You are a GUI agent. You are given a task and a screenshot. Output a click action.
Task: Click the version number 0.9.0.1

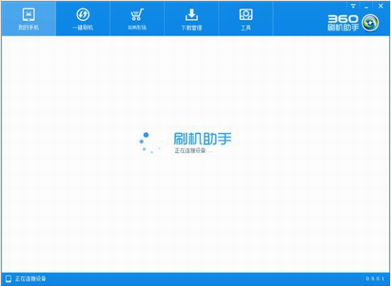coord(375,279)
